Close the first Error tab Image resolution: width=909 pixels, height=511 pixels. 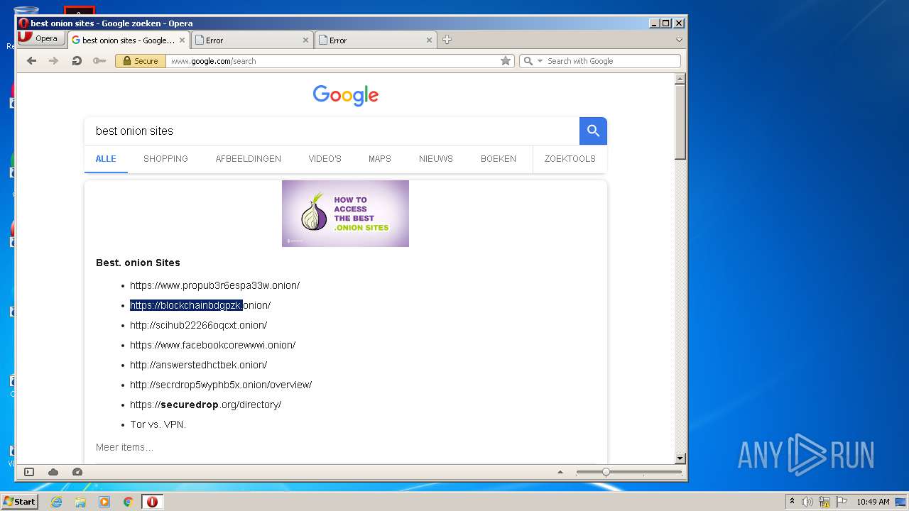[x=306, y=40]
